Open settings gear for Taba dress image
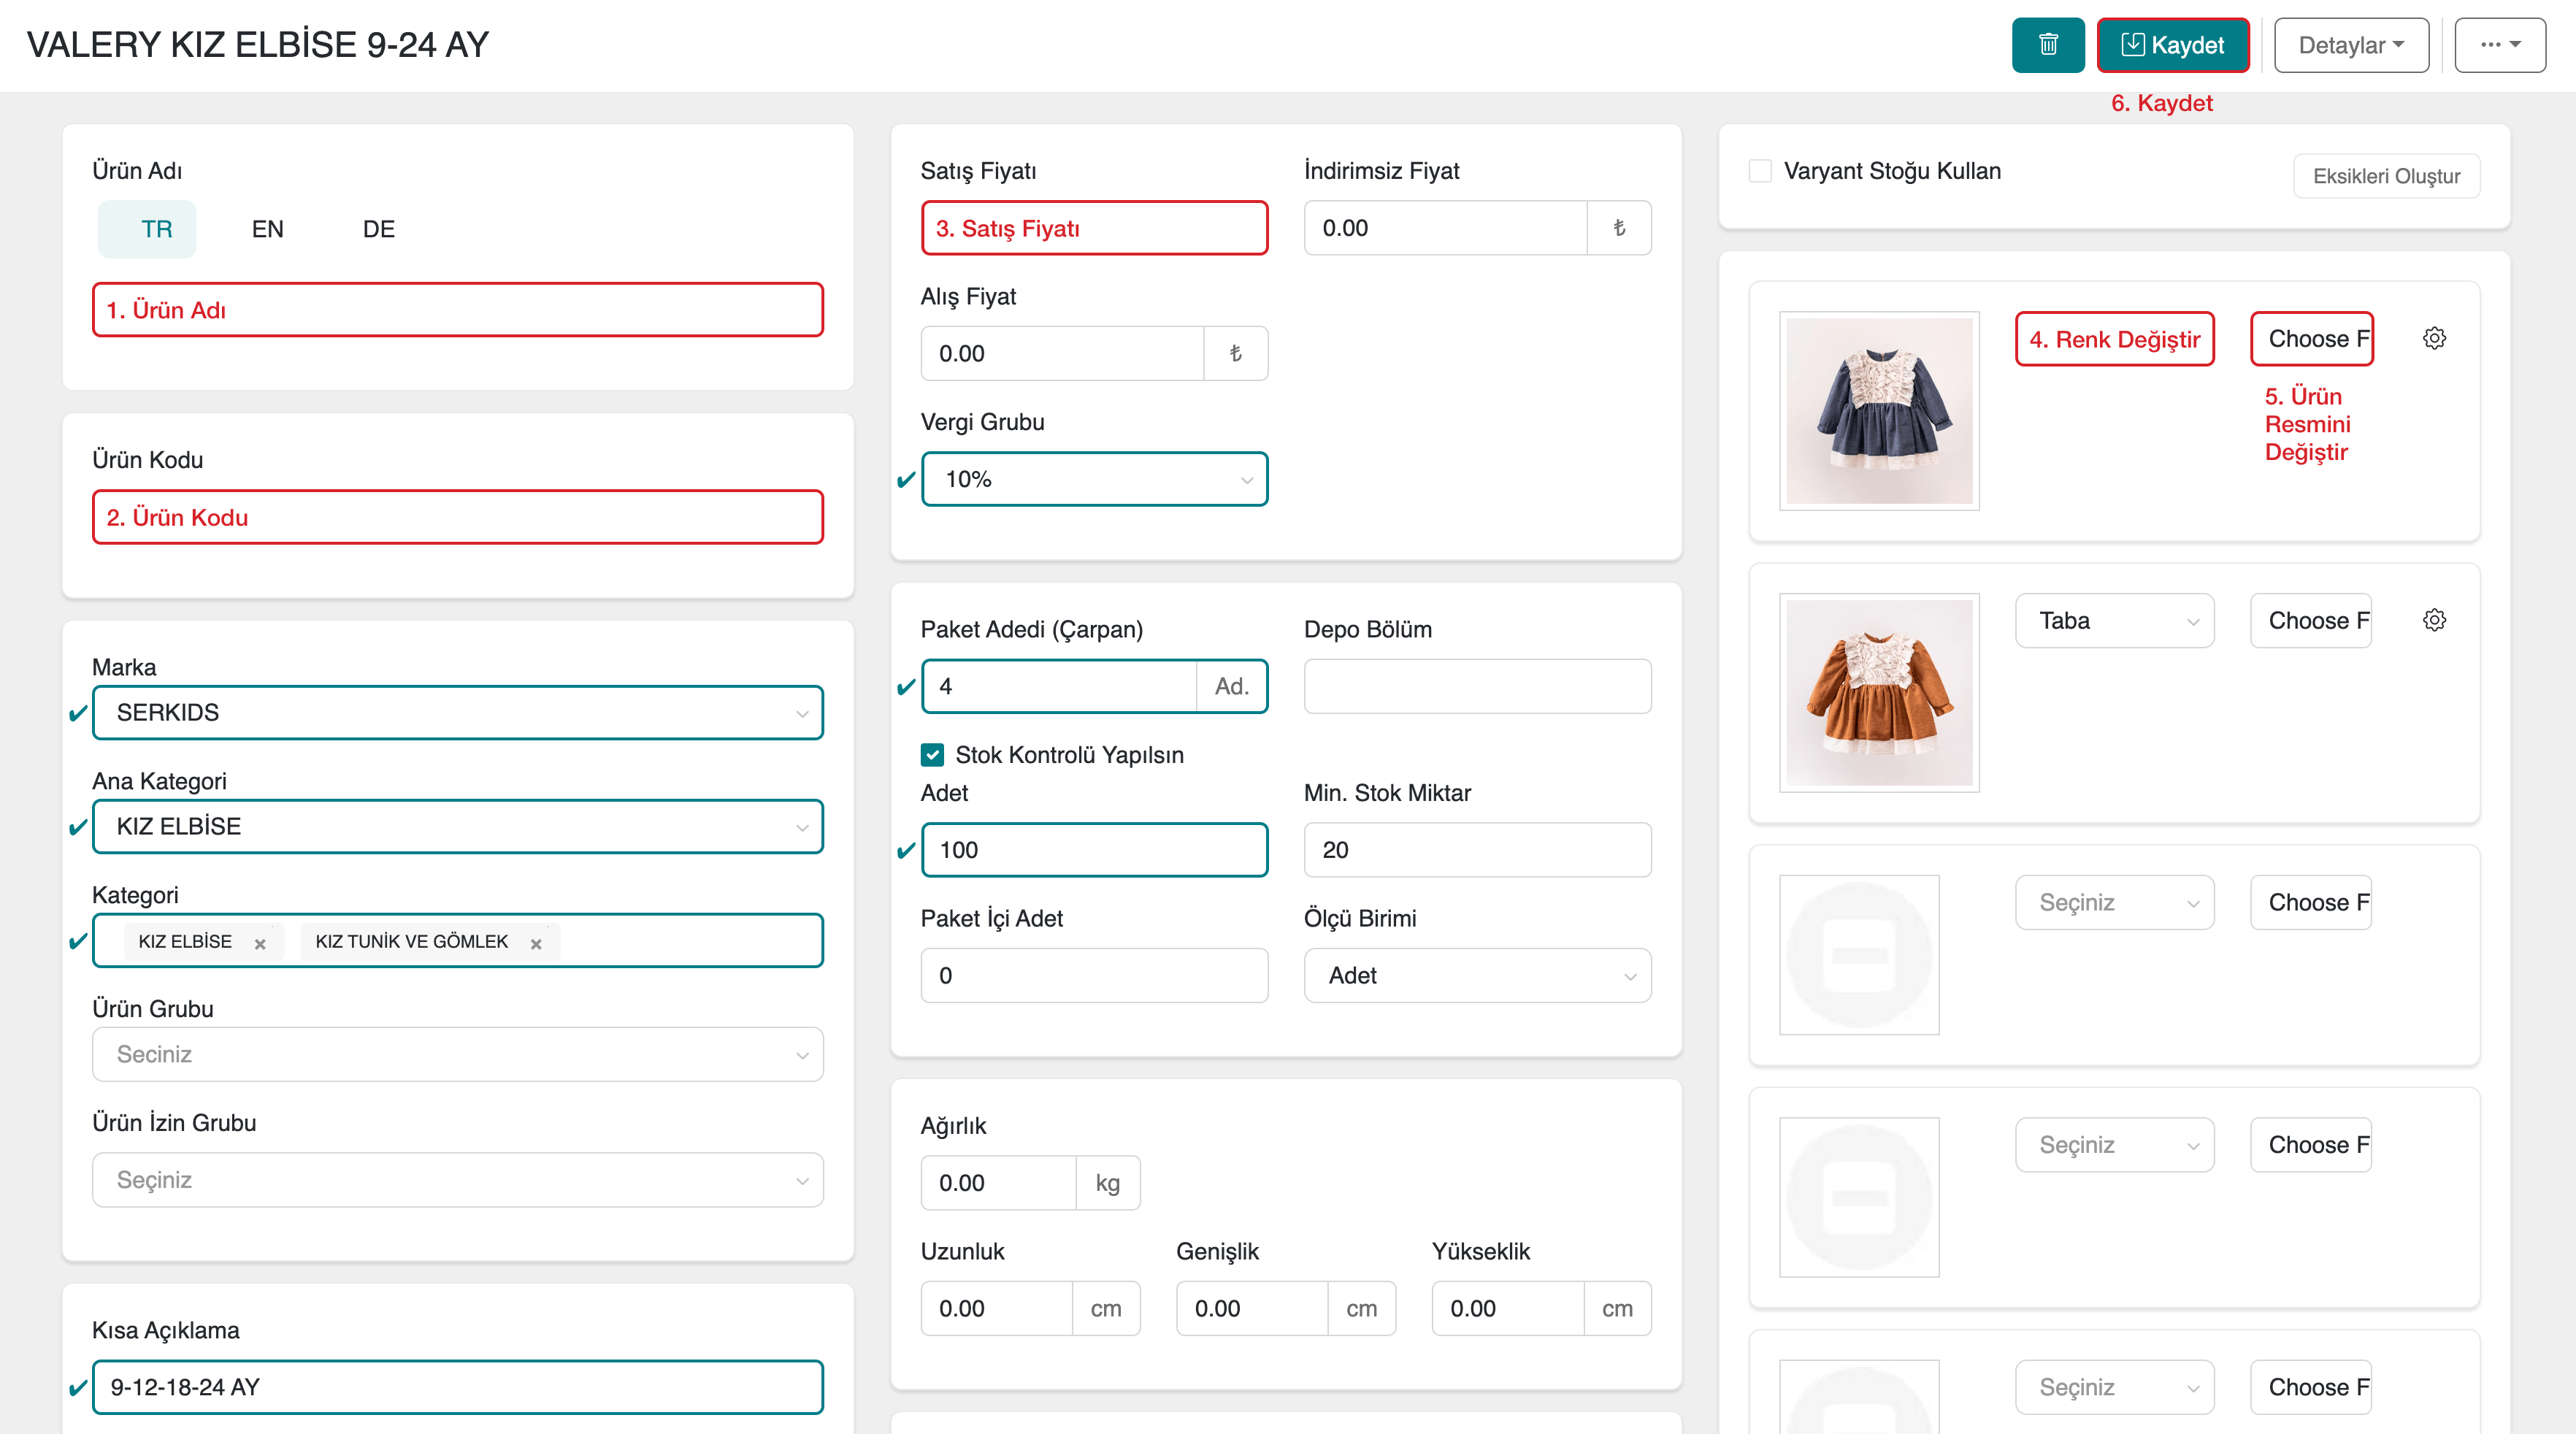The image size is (2576, 1434). 2434,620
